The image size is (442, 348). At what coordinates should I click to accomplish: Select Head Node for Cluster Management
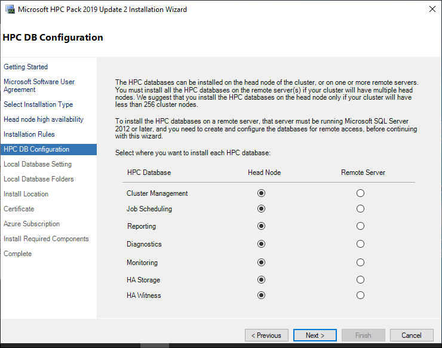[261, 193]
